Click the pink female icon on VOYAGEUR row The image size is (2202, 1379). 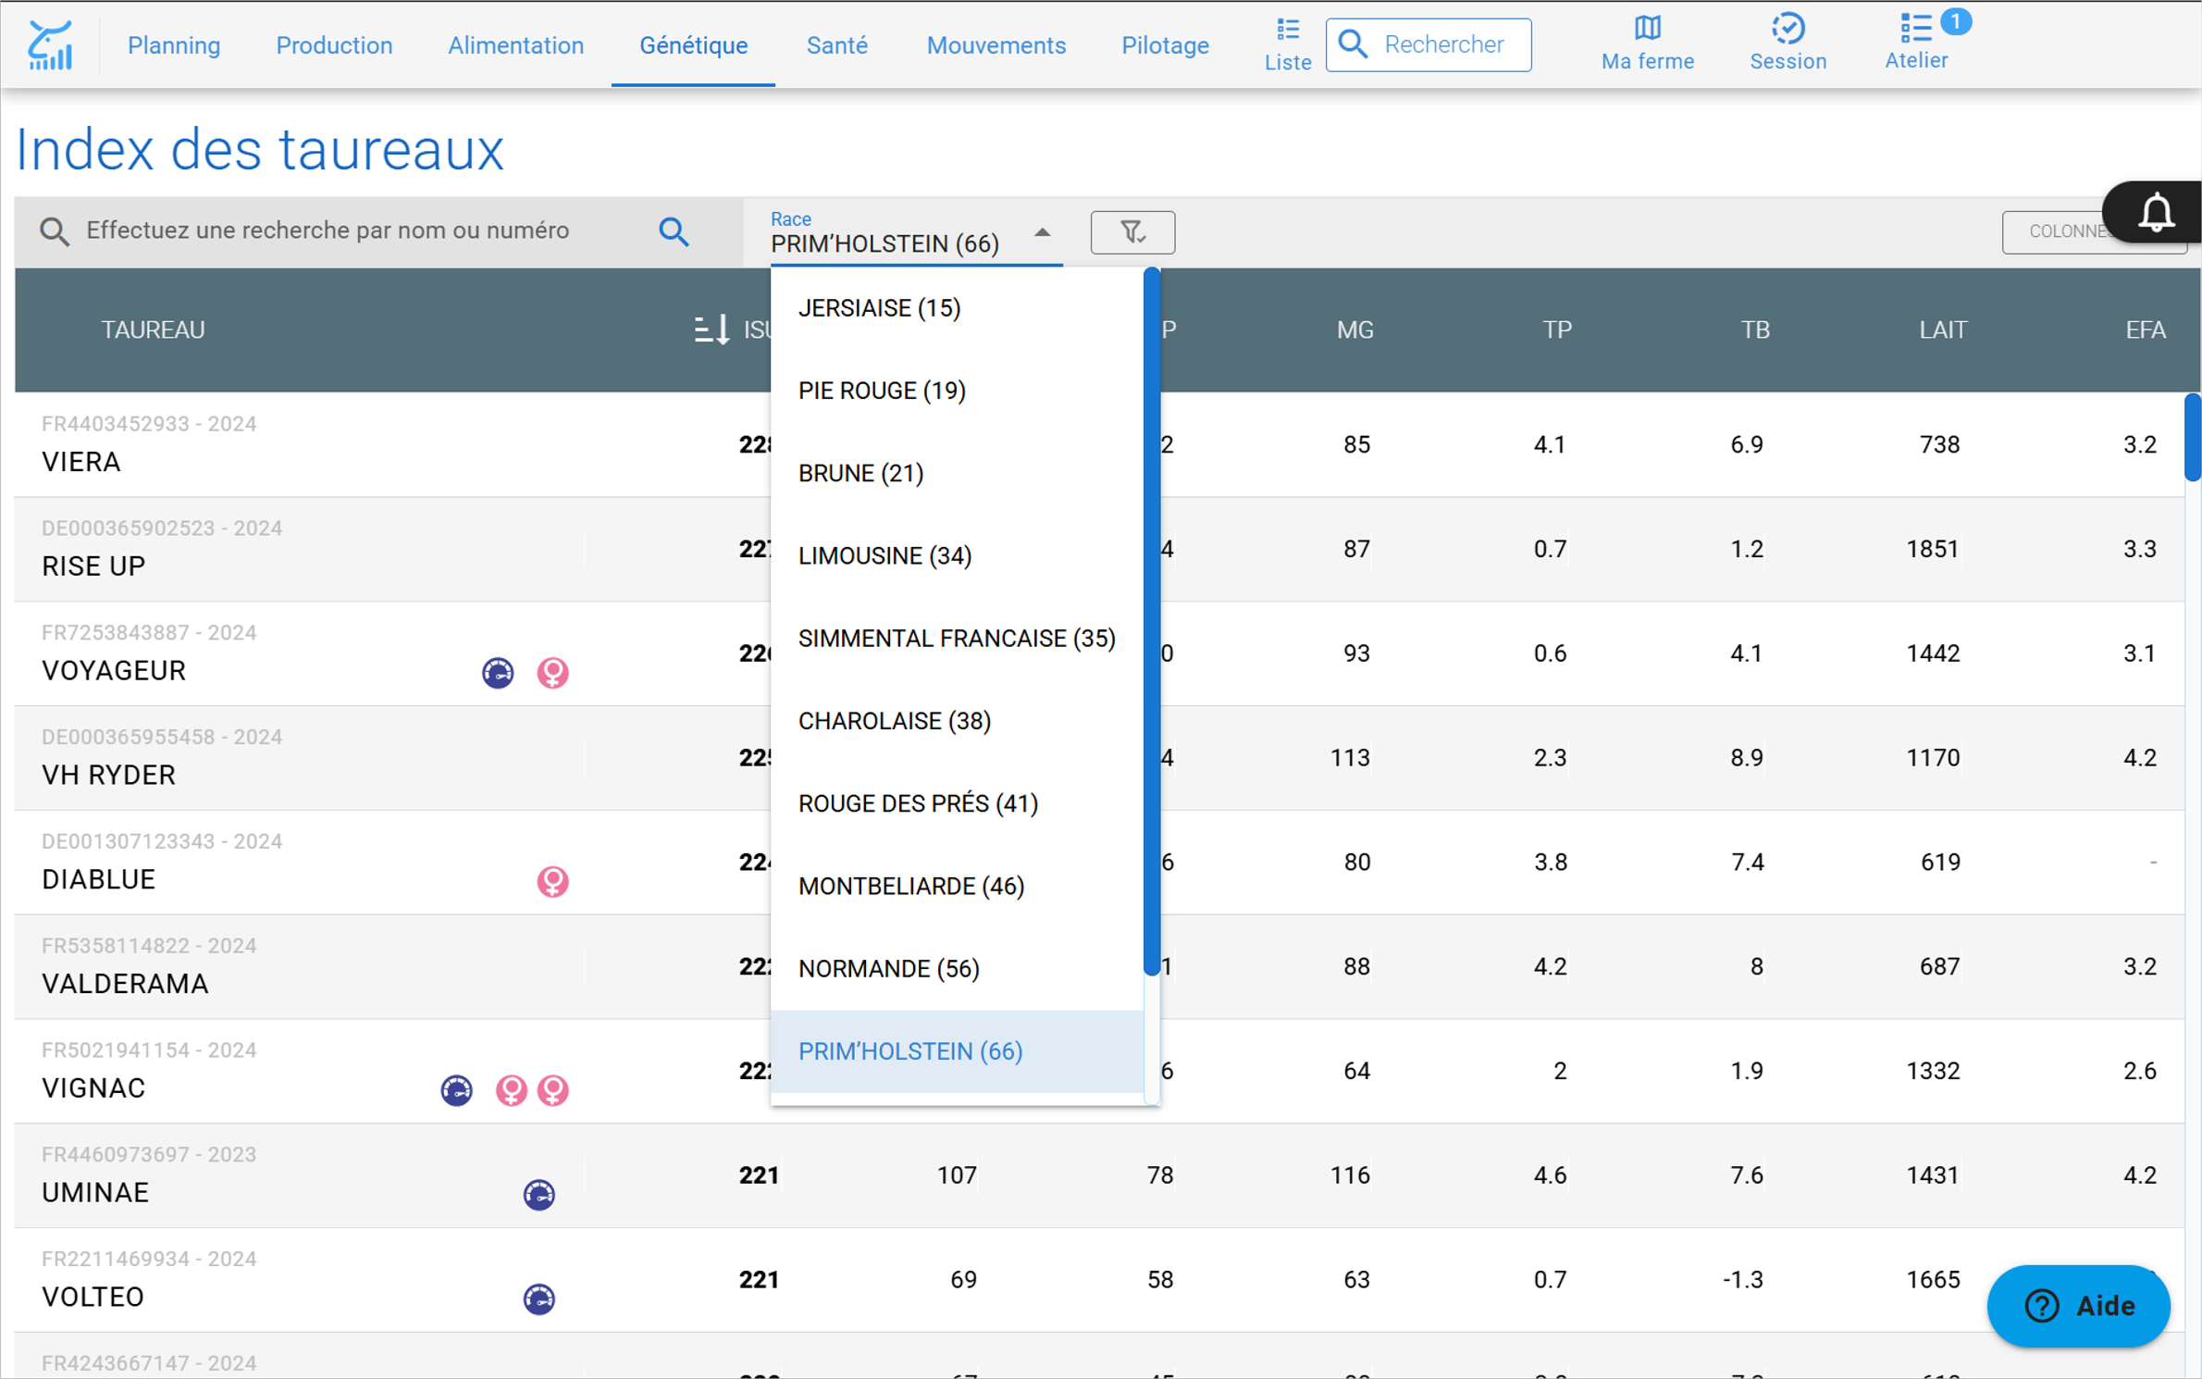pyautogui.click(x=552, y=672)
